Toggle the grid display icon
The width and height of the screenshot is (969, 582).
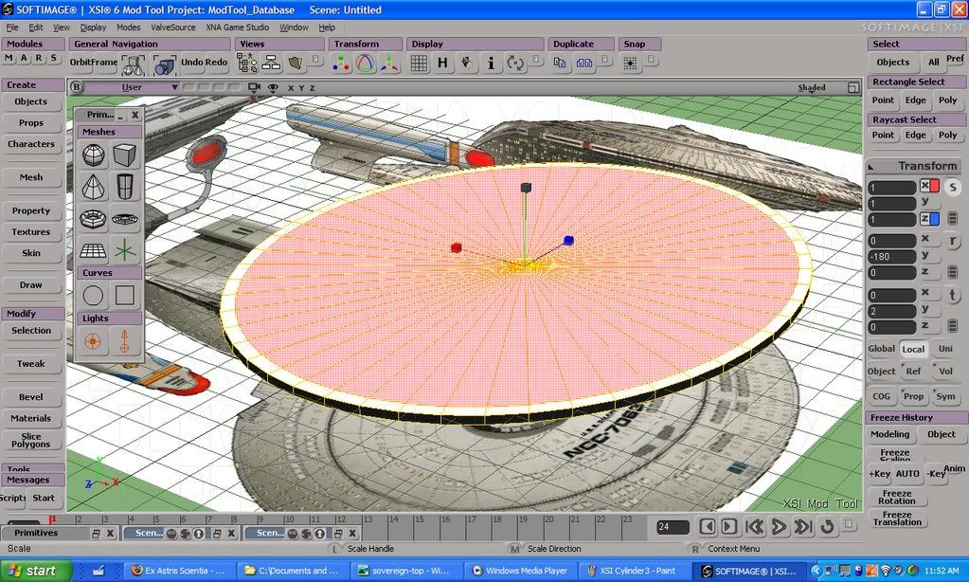pyautogui.click(x=419, y=64)
